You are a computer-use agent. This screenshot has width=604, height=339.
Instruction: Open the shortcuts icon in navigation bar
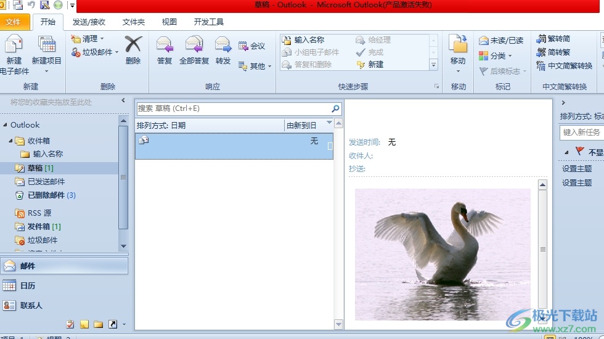coord(113,324)
